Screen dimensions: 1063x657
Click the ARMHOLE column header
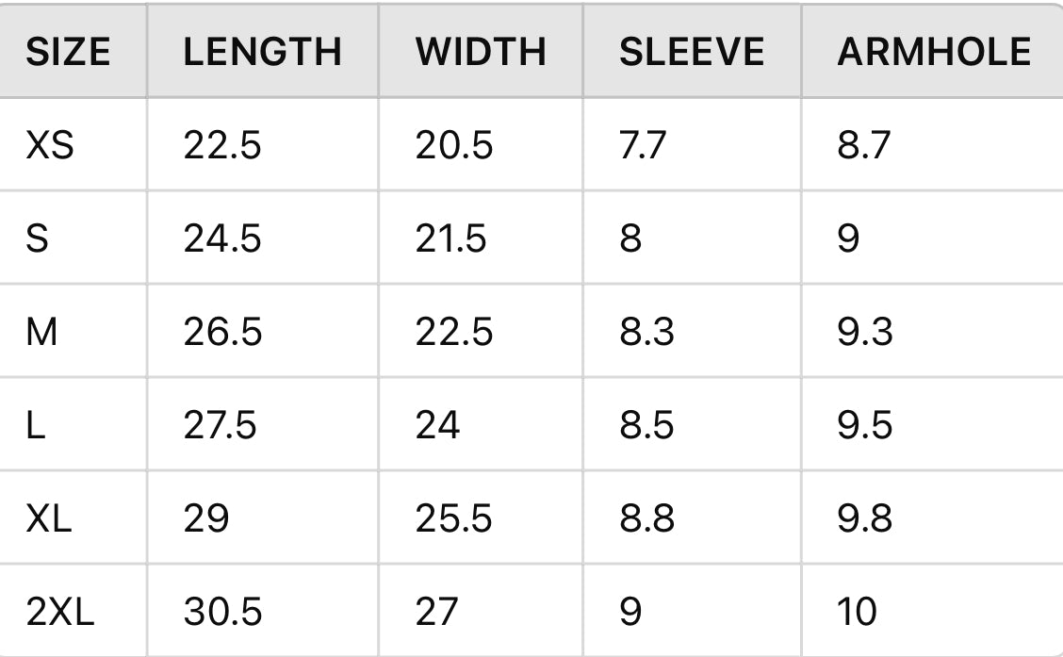pos(934,52)
